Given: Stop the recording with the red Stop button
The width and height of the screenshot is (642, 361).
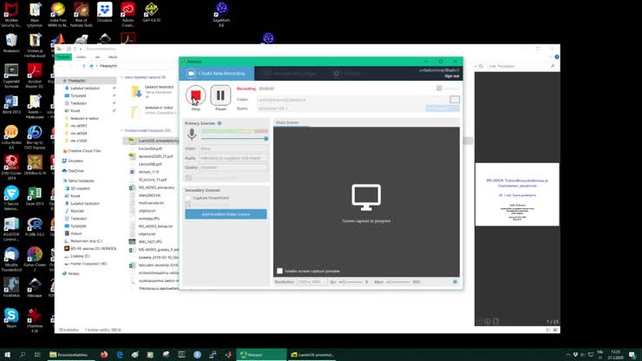Looking at the screenshot, I should (196, 95).
